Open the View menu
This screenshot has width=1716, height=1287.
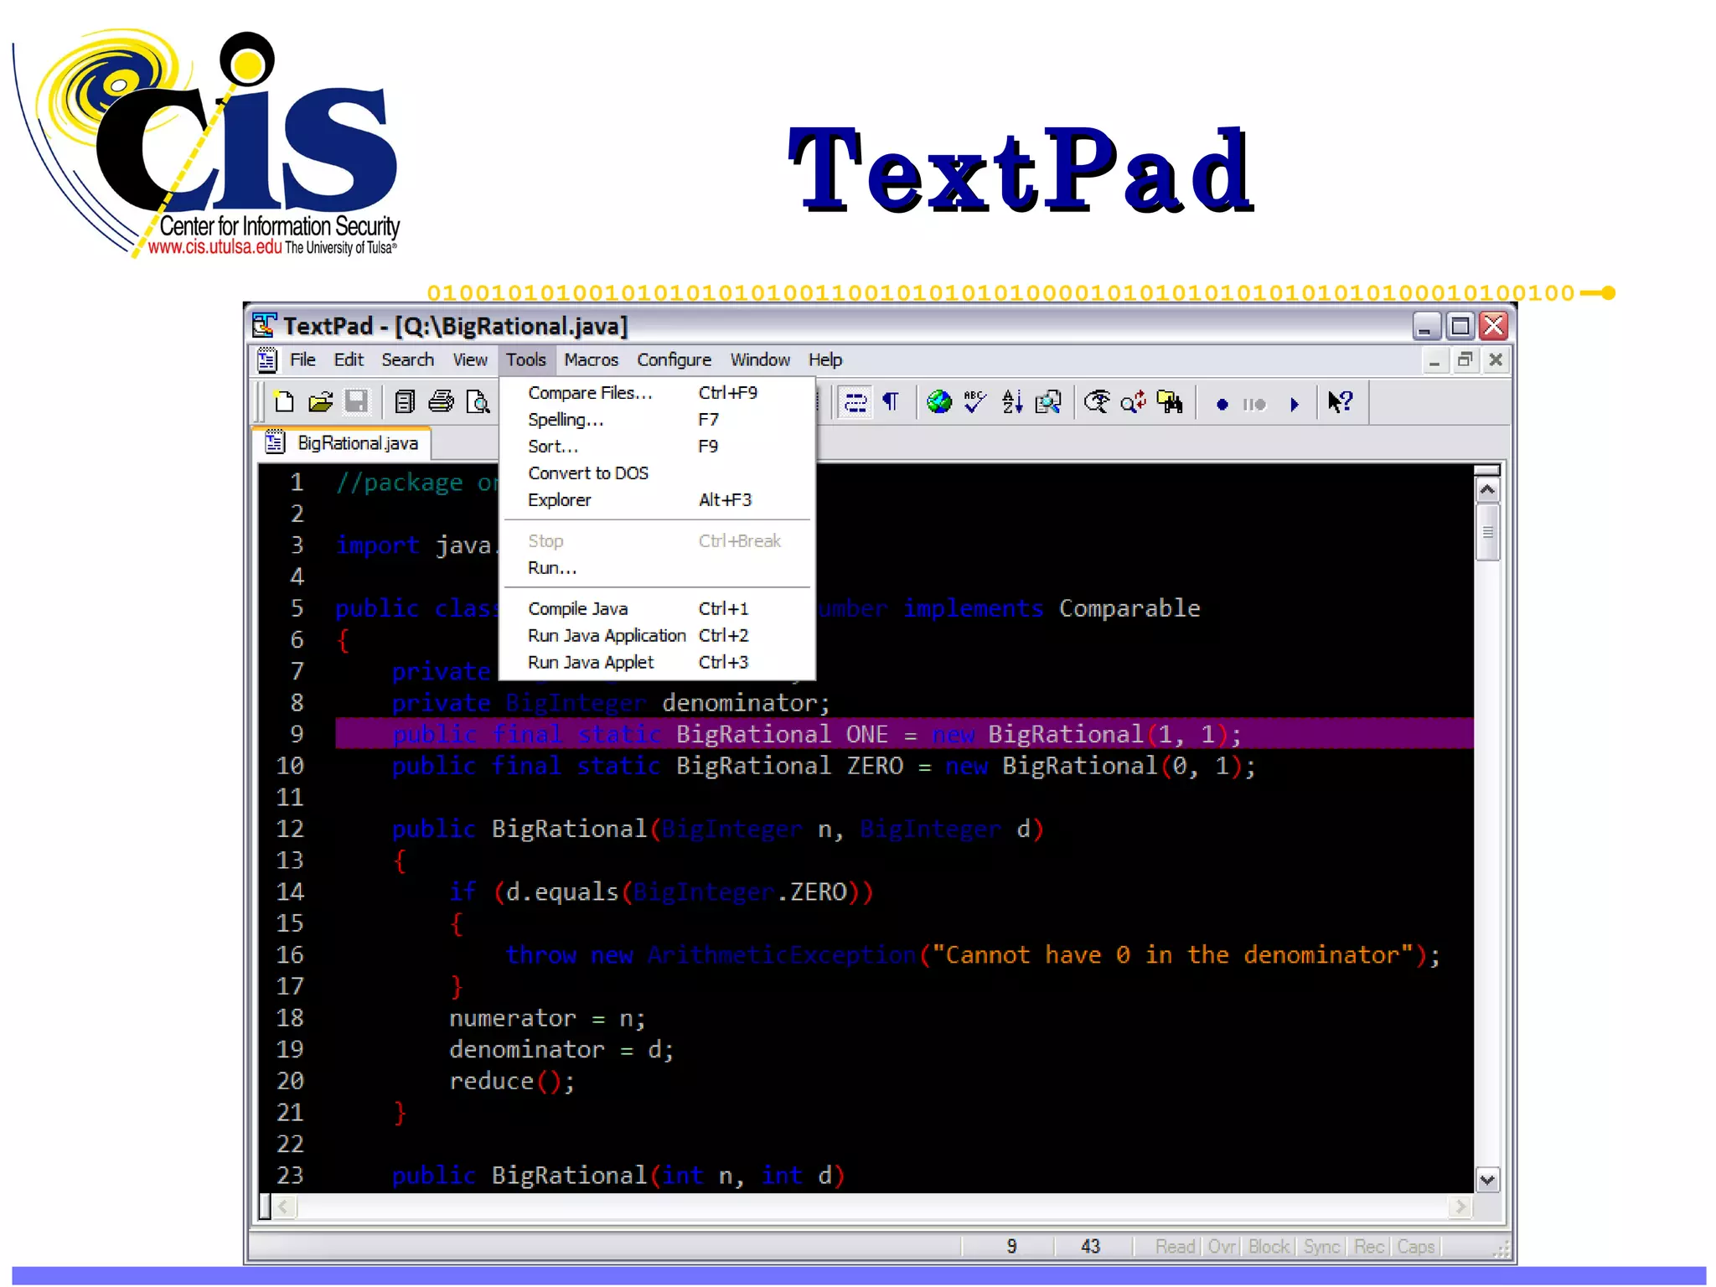tap(470, 360)
